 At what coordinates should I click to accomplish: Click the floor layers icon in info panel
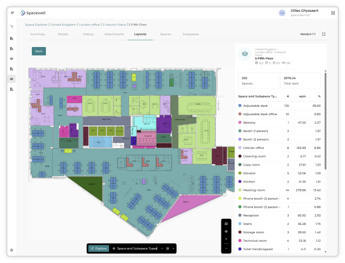coord(245,54)
